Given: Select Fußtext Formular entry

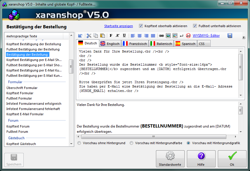Looking at the screenshot, I should [19, 98].
